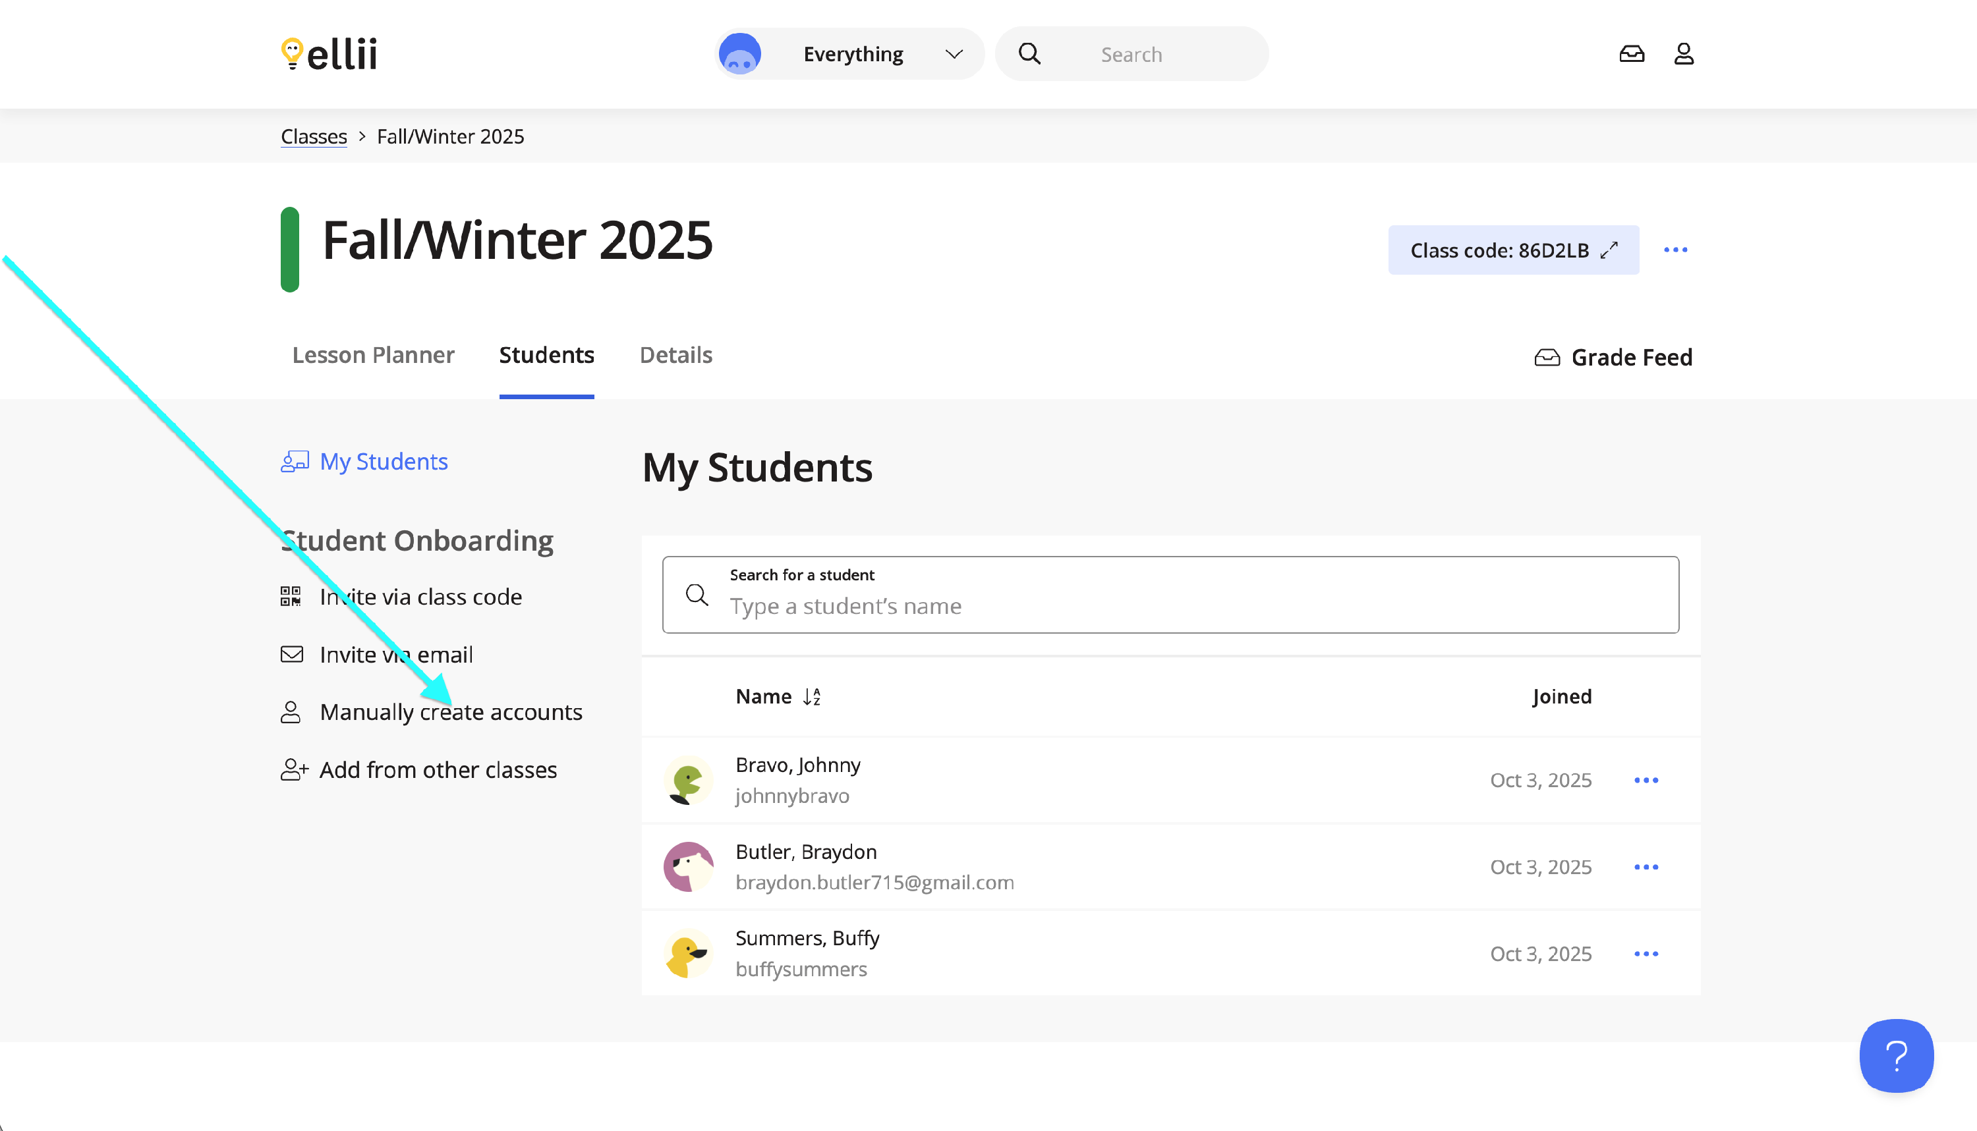
Task: Open the user profile icon
Action: pos(1683,53)
